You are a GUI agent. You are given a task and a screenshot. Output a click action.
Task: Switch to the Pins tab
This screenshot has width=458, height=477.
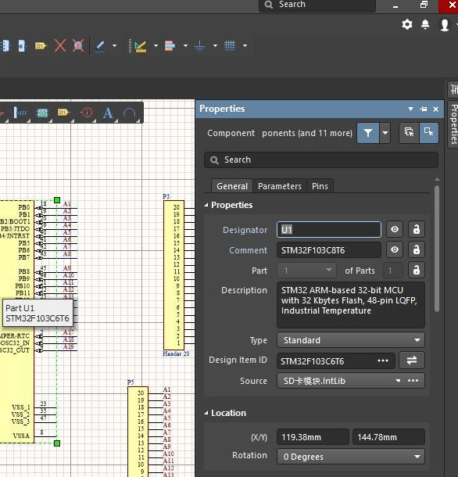tap(320, 186)
